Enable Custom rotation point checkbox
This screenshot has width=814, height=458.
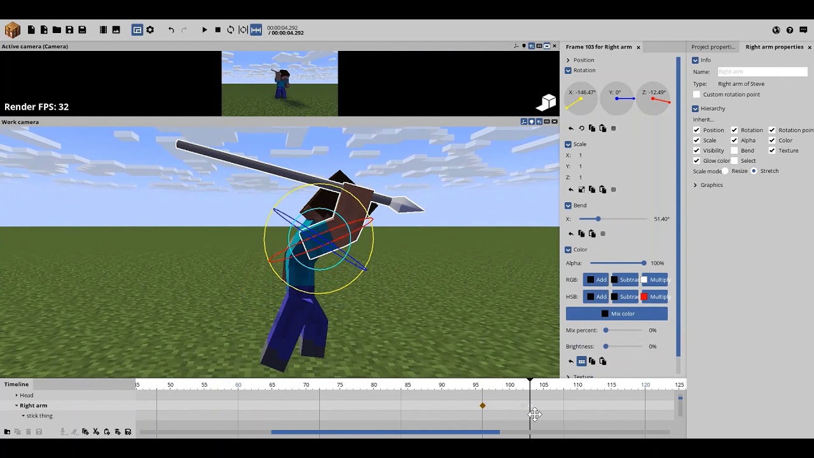tap(696, 95)
